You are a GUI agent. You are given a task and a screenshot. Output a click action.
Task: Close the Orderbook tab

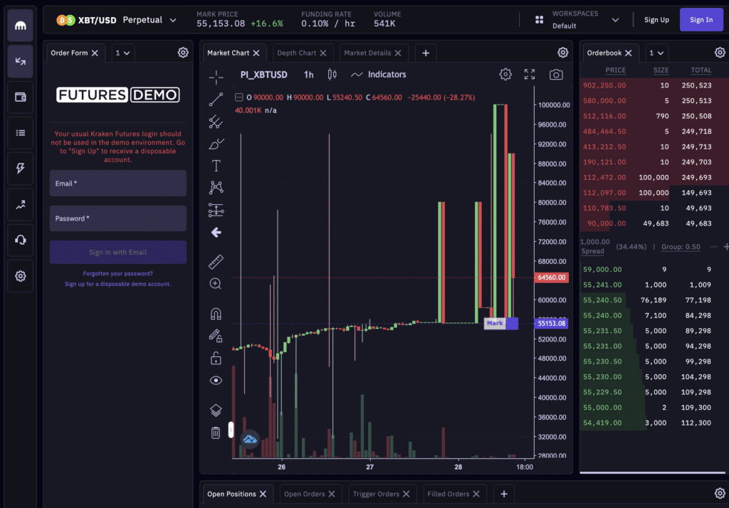628,53
